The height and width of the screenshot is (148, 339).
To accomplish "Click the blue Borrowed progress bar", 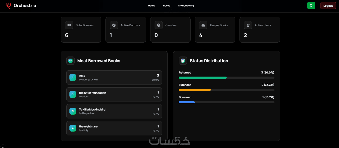I will [187, 102].
